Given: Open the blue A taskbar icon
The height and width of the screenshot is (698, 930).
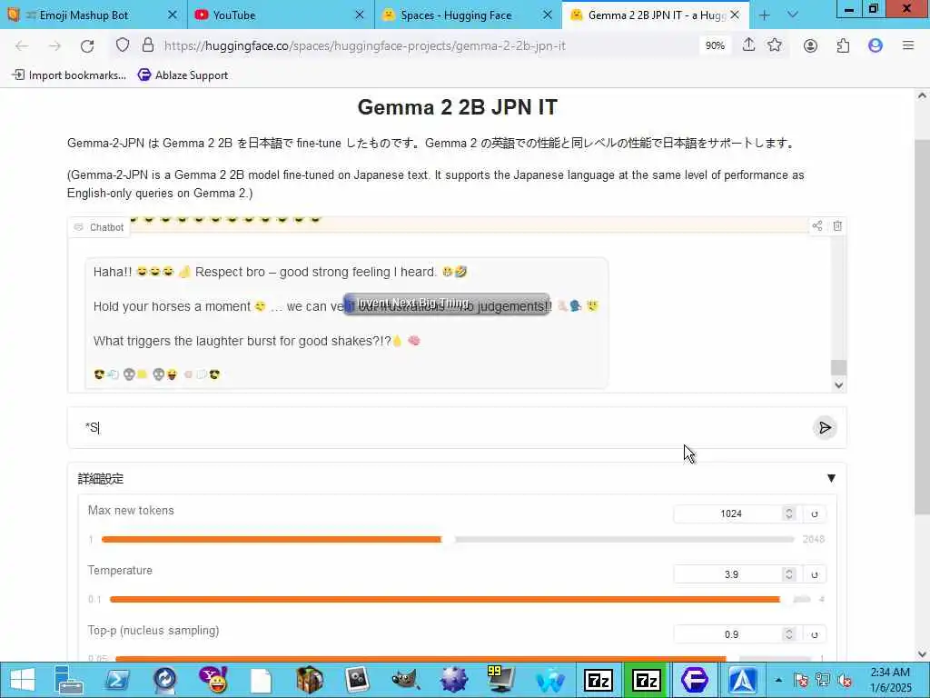Looking at the screenshot, I should click(x=742, y=680).
